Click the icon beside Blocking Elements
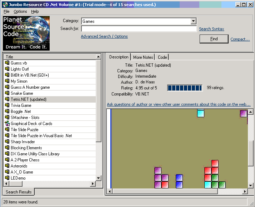The height and width of the screenshot is (207, 255). point(7,148)
